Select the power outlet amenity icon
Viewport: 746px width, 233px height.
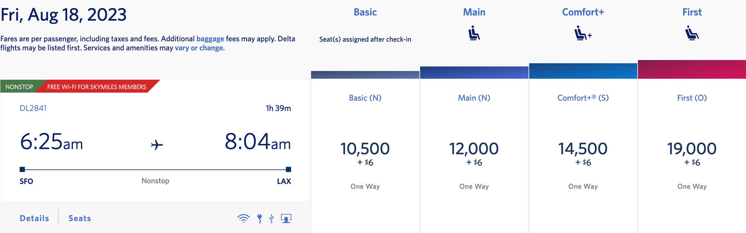pyautogui.click(x=260, y=218)
